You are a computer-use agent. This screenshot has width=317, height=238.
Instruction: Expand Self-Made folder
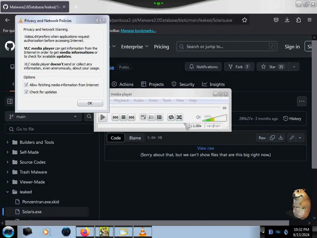(x=7, y=152)
